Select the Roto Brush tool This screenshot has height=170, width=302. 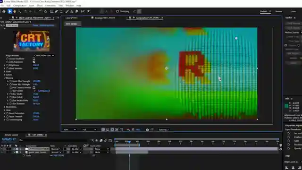83,11
